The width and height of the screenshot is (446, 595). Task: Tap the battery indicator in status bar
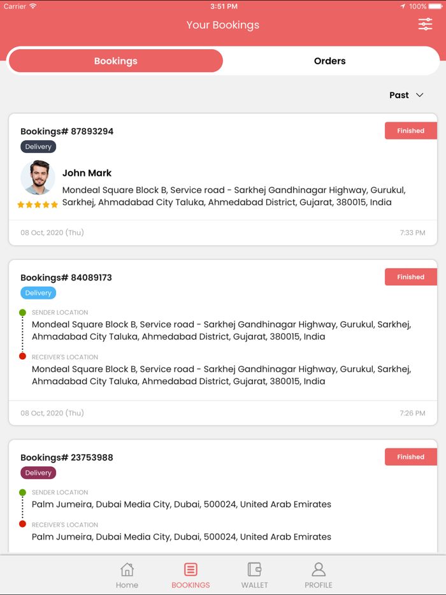(435, 6)
